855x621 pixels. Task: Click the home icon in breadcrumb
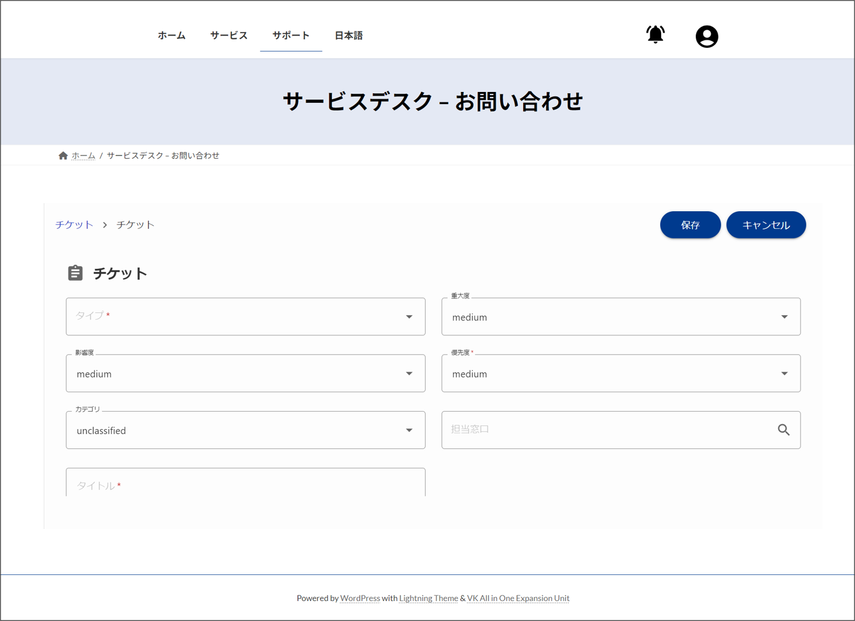tap(63, 156)
